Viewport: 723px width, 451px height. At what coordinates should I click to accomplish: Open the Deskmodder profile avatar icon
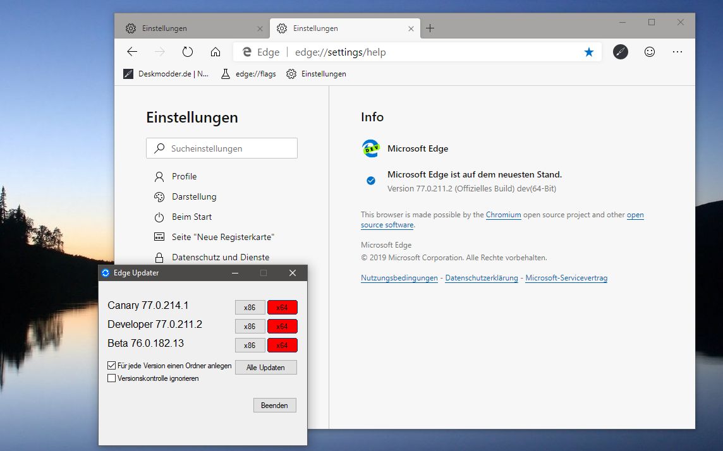(620, 52)
